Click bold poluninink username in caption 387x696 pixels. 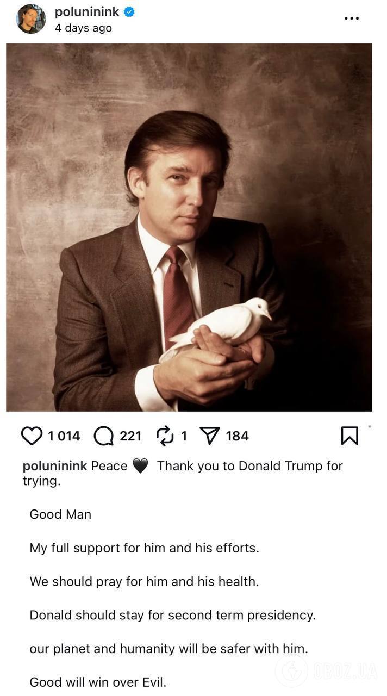pyautogui.click(x=55, y=466)
